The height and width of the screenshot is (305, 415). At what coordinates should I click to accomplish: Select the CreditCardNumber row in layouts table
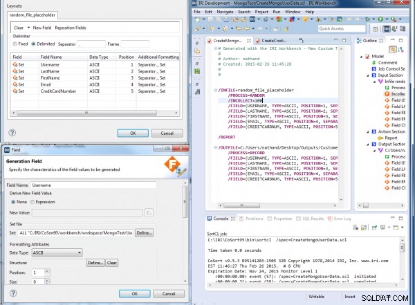tap(95, 91)
